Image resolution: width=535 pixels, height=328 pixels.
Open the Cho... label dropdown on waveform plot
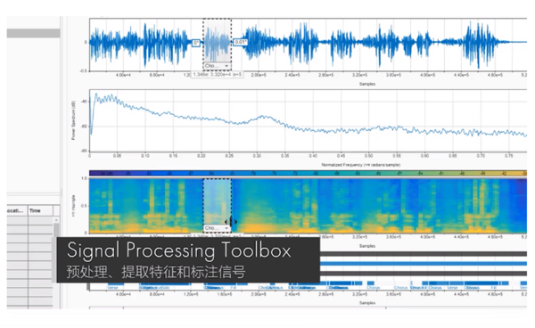tap(217, 65)
